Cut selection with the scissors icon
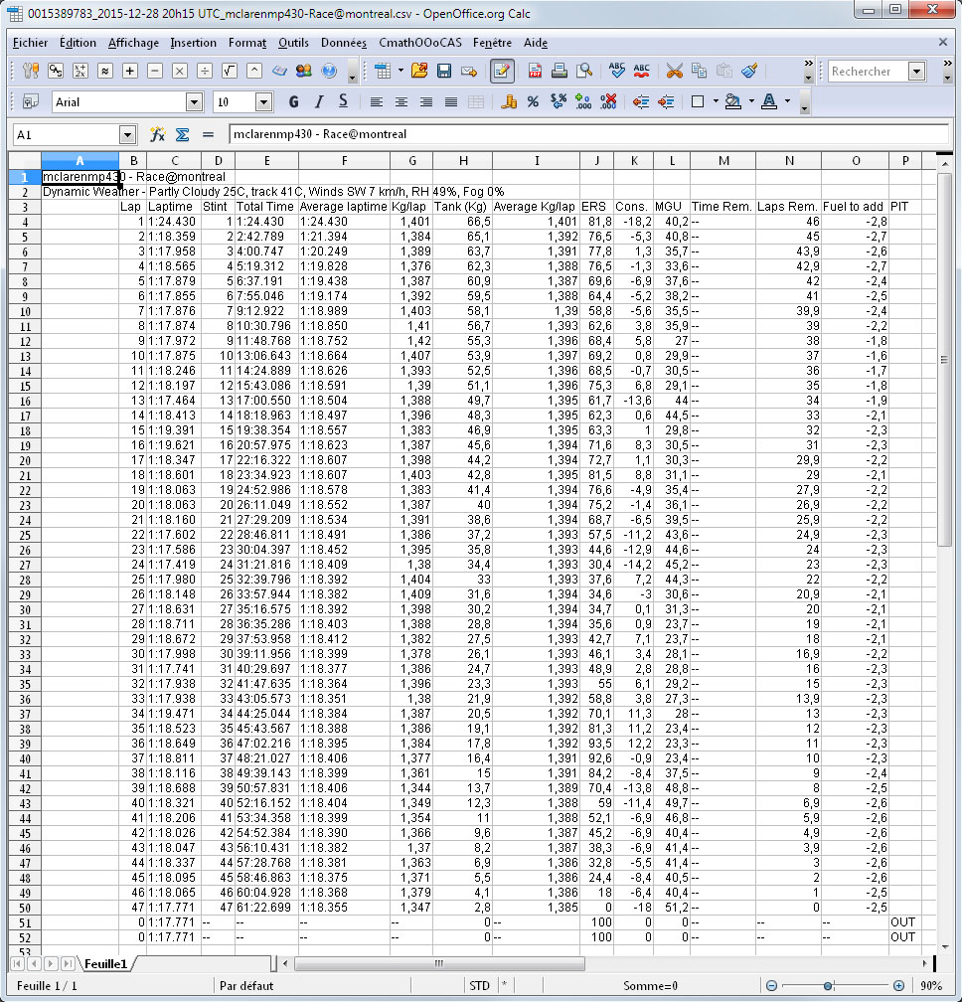The height and width of the screenshot is (1002, 962). point(674,71)
